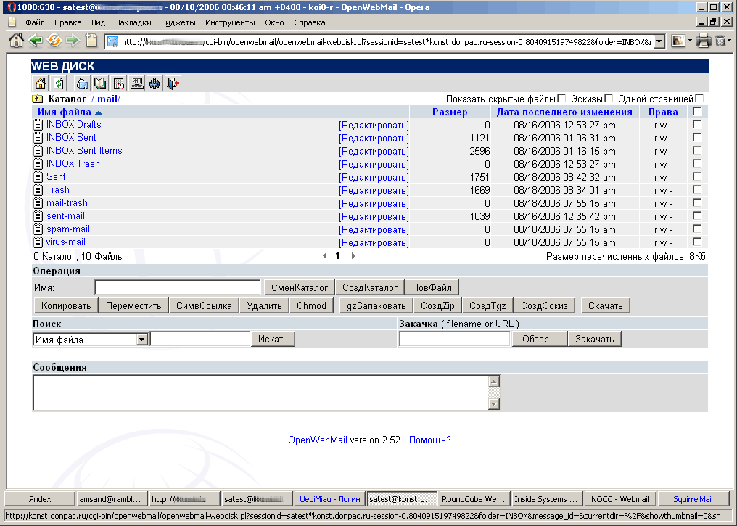Click the Сообщения messages text area
737x526 pixels.
(261, 393)
